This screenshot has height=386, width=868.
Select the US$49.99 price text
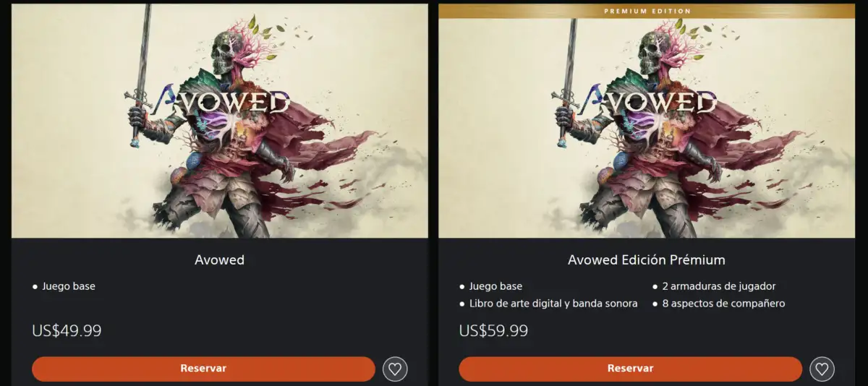[67, 331]
